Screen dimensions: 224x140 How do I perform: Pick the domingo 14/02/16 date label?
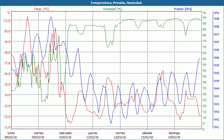point(174,135)
